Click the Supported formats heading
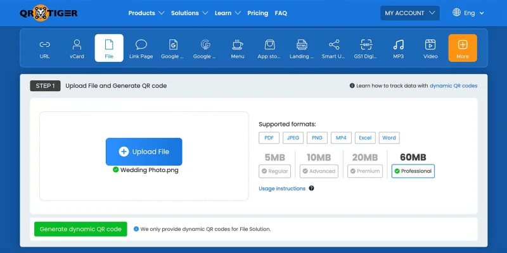The height and width of the screenshot is (253, 507). click(x=287, y=124)
